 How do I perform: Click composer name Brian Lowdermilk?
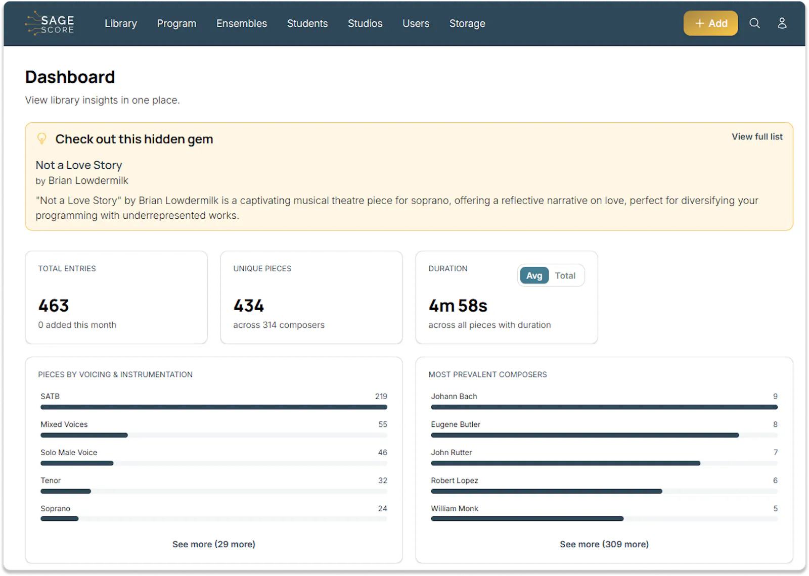coord(88,180)
